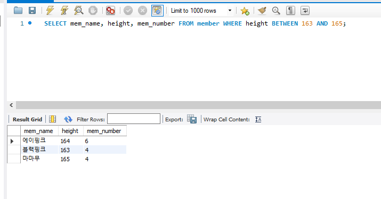This screenshot has width=381, height=199.
Task: Rollback transaction X icon
Action: pyautogui.click(x=142, y=11)
